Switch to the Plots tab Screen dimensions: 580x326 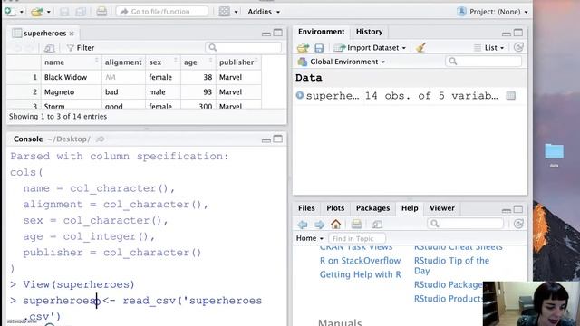(x=335, y=208)
